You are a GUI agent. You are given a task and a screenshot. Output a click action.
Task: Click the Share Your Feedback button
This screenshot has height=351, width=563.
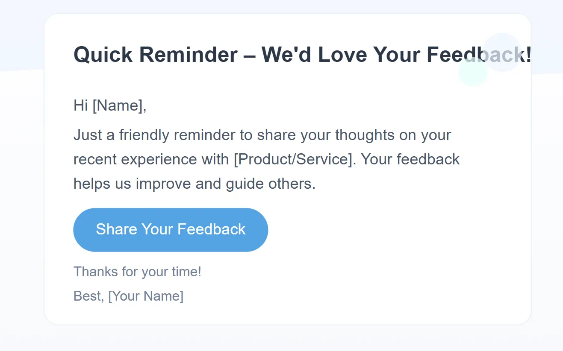(170, 229)
